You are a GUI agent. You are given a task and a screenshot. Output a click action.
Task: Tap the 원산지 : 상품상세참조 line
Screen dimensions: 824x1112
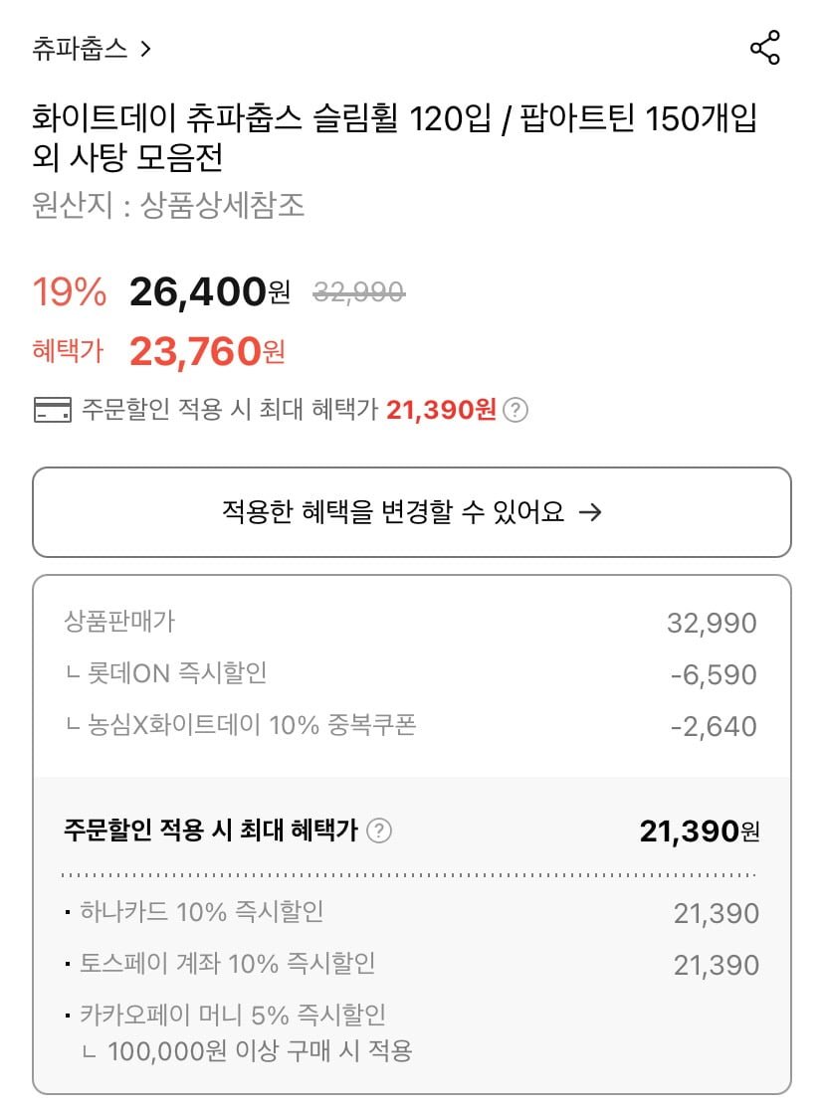point(168,205)
